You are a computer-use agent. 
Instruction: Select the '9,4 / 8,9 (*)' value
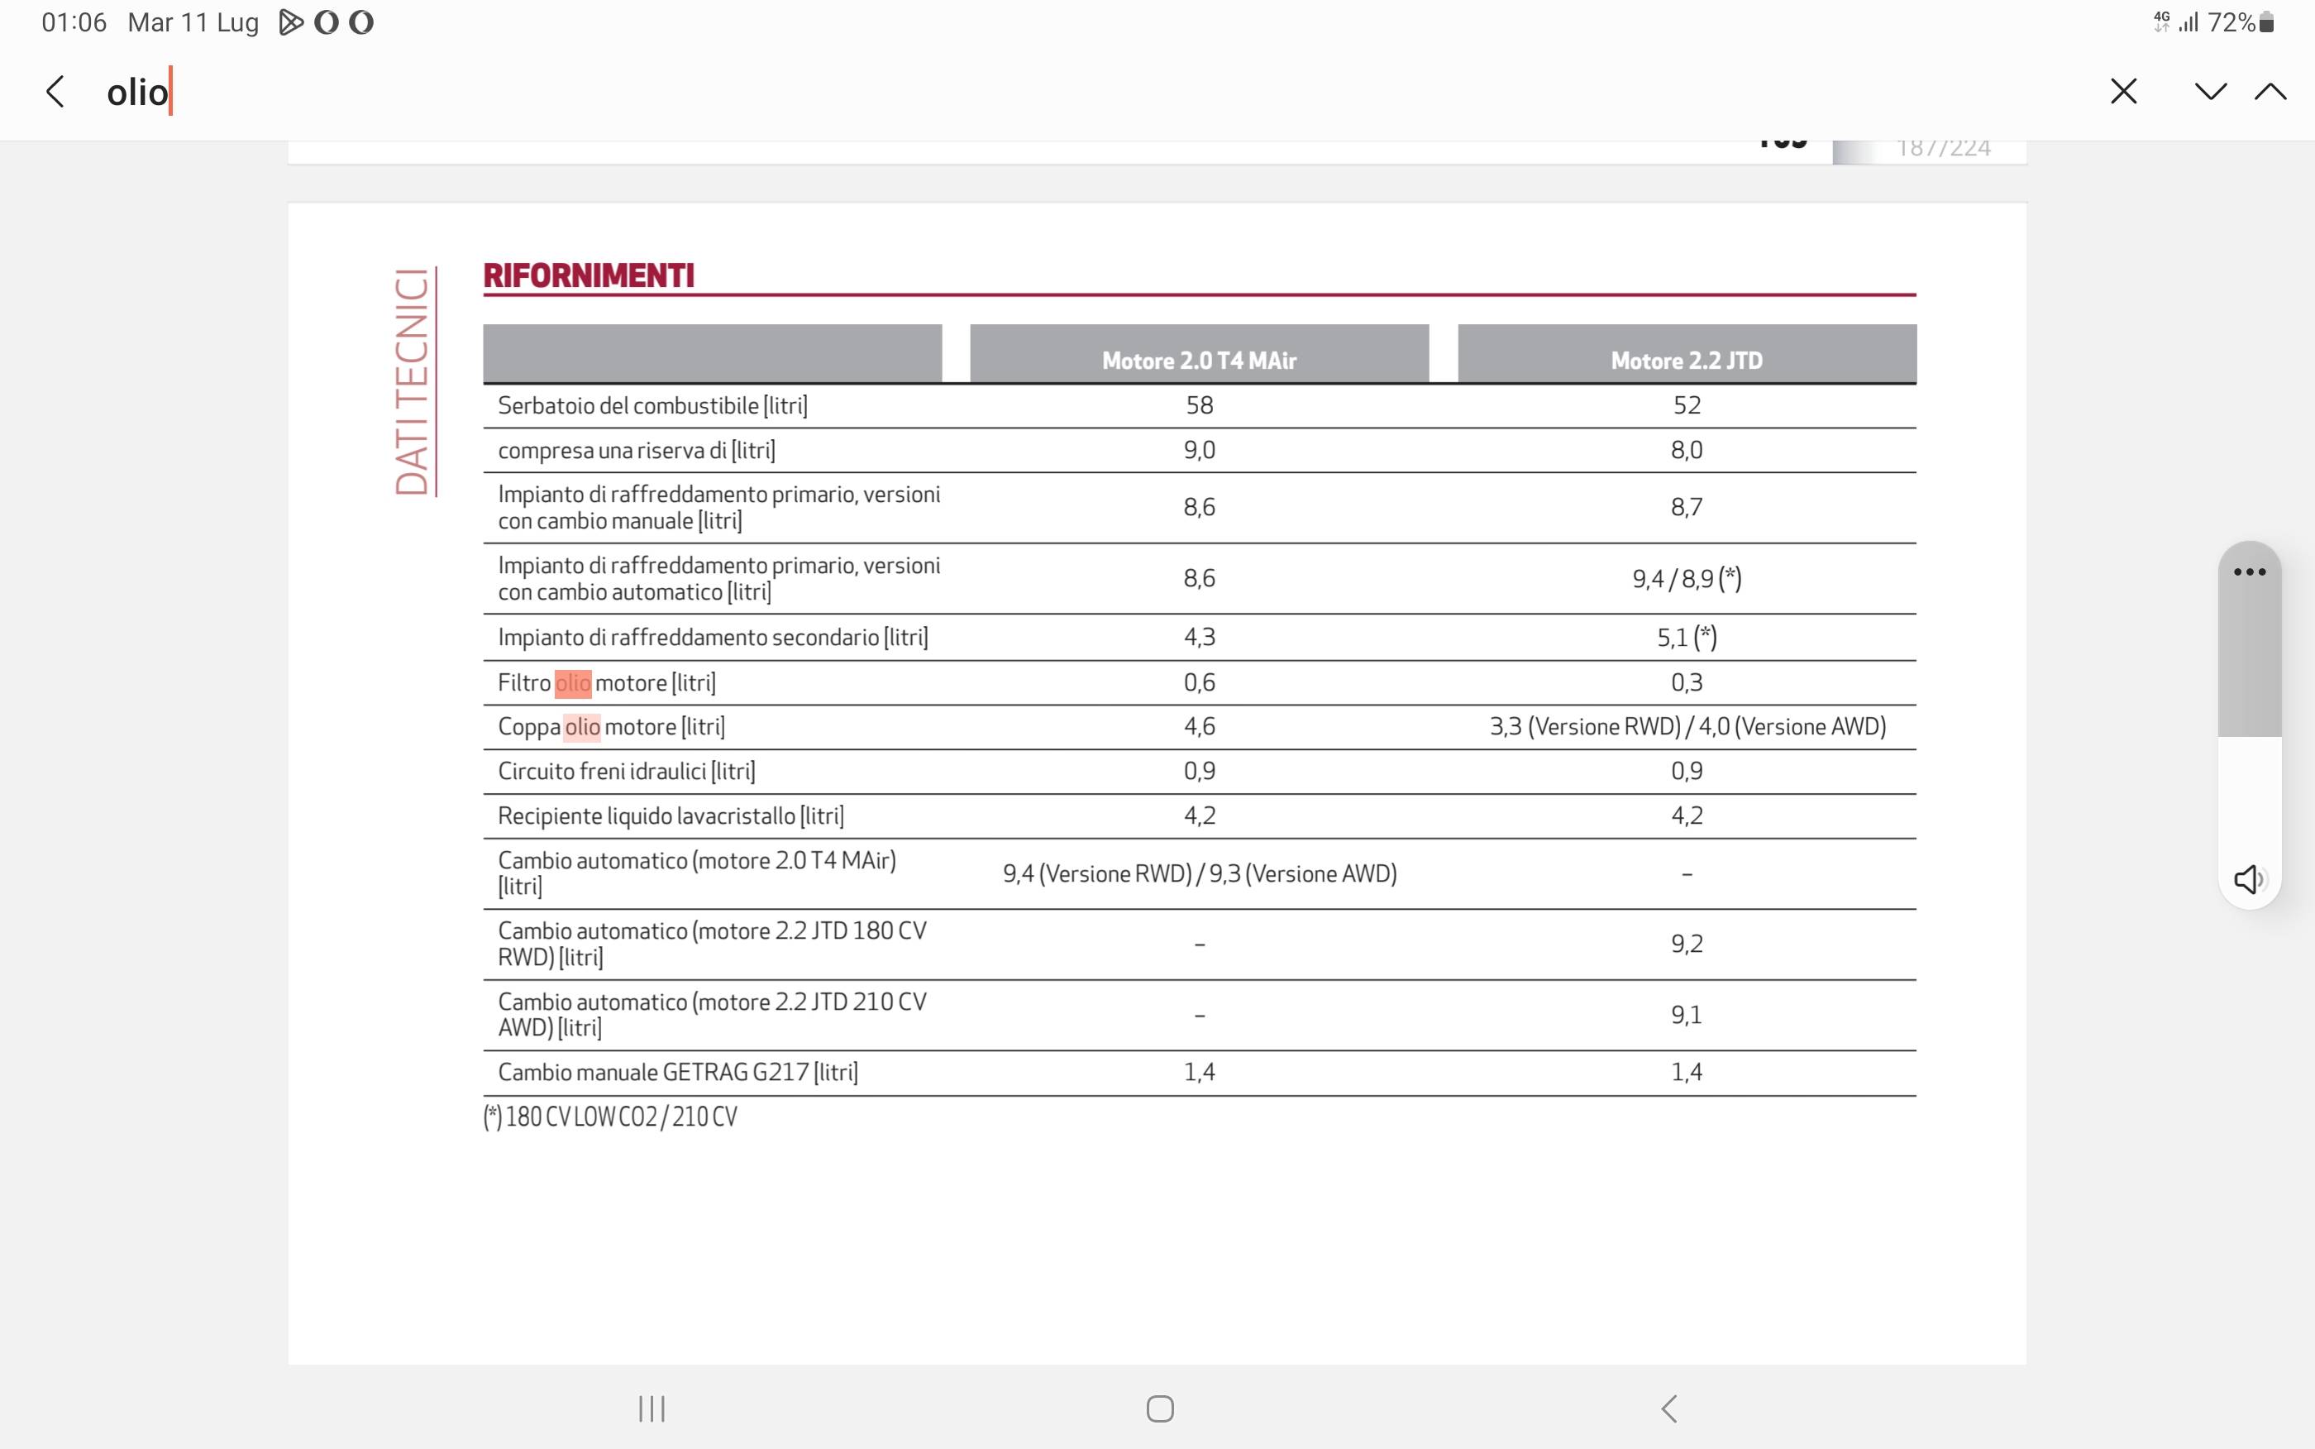coord(1687,579)
